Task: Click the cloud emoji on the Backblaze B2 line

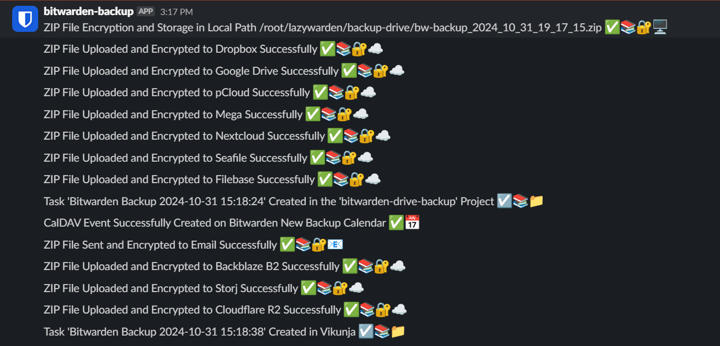Action: tap(398, 267)
